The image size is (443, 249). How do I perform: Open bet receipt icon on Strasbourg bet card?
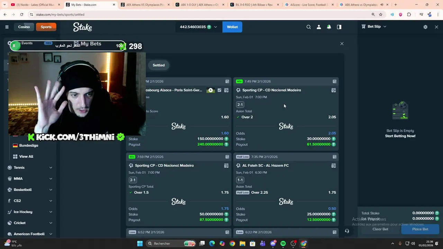[227, 82]
